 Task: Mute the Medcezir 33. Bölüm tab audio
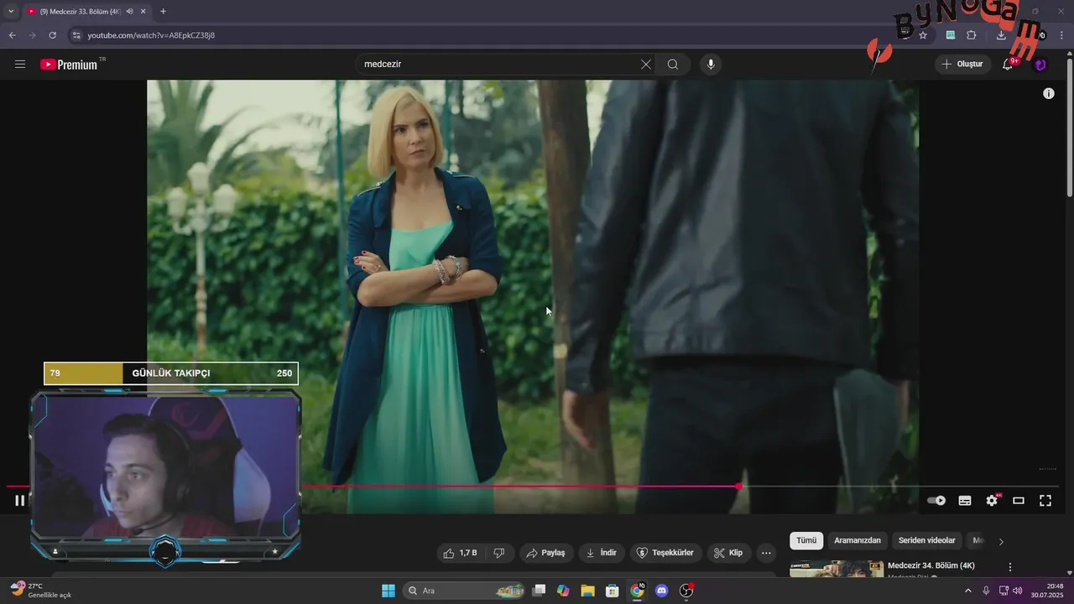pos(129,11)
